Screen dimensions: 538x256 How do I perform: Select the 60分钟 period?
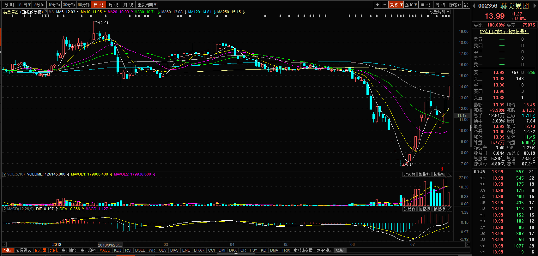(x=84, y=5)
